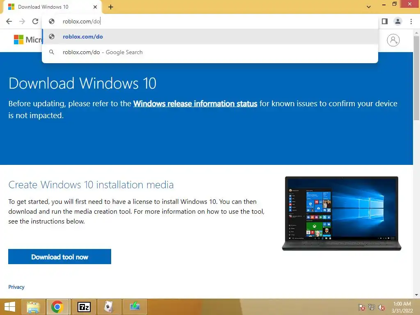Click Action Center flag tray icon
Screen dimensions: 420x315
click(362, 307)
